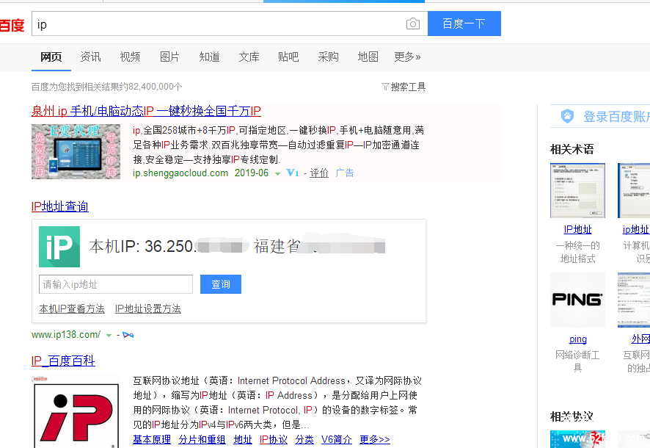
Task: Open IP地址设置方法 link
Action: (x=148, y=308)
